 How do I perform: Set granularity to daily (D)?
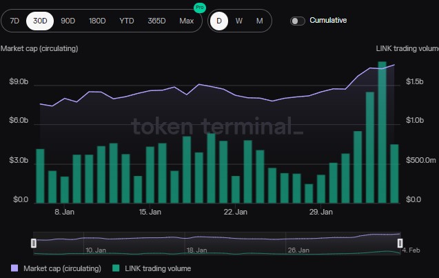tap(219, 21)
